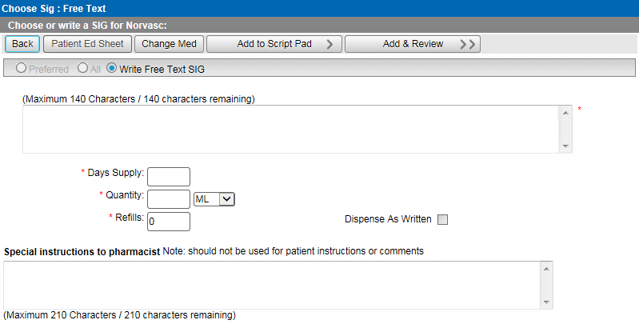Click the Back button
The width and height of the screenshot is (639, 324).
(x=22, y=43)
